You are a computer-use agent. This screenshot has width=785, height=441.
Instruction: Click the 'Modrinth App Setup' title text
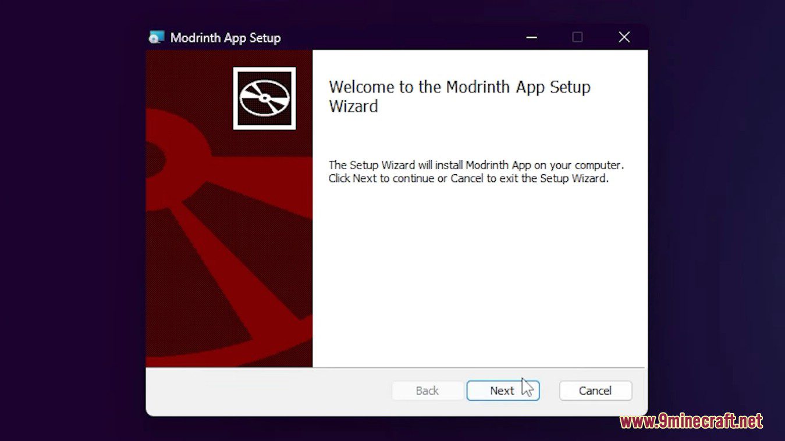pos(225,38)
